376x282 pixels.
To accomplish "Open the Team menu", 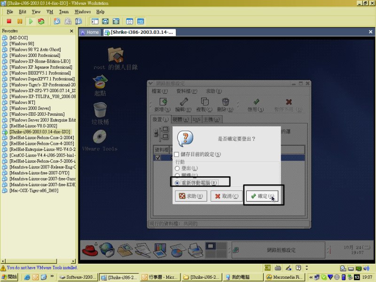I will [64, 12].
